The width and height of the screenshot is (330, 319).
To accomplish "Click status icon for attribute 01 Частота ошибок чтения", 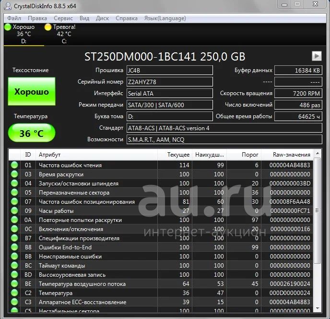I will tap(14, 165).
